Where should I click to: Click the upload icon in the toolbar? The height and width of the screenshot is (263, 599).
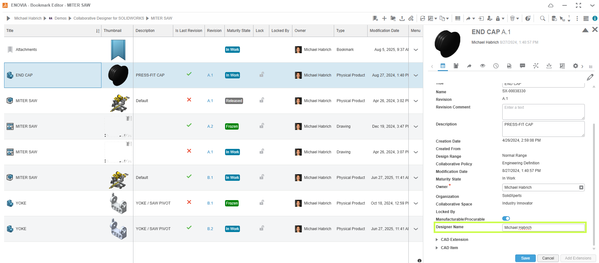pyautogui.click(x=402, y=18)
